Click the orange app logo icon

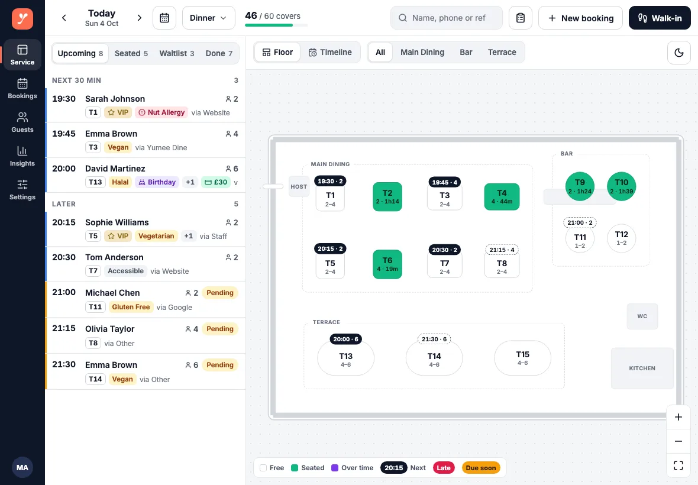22,19
